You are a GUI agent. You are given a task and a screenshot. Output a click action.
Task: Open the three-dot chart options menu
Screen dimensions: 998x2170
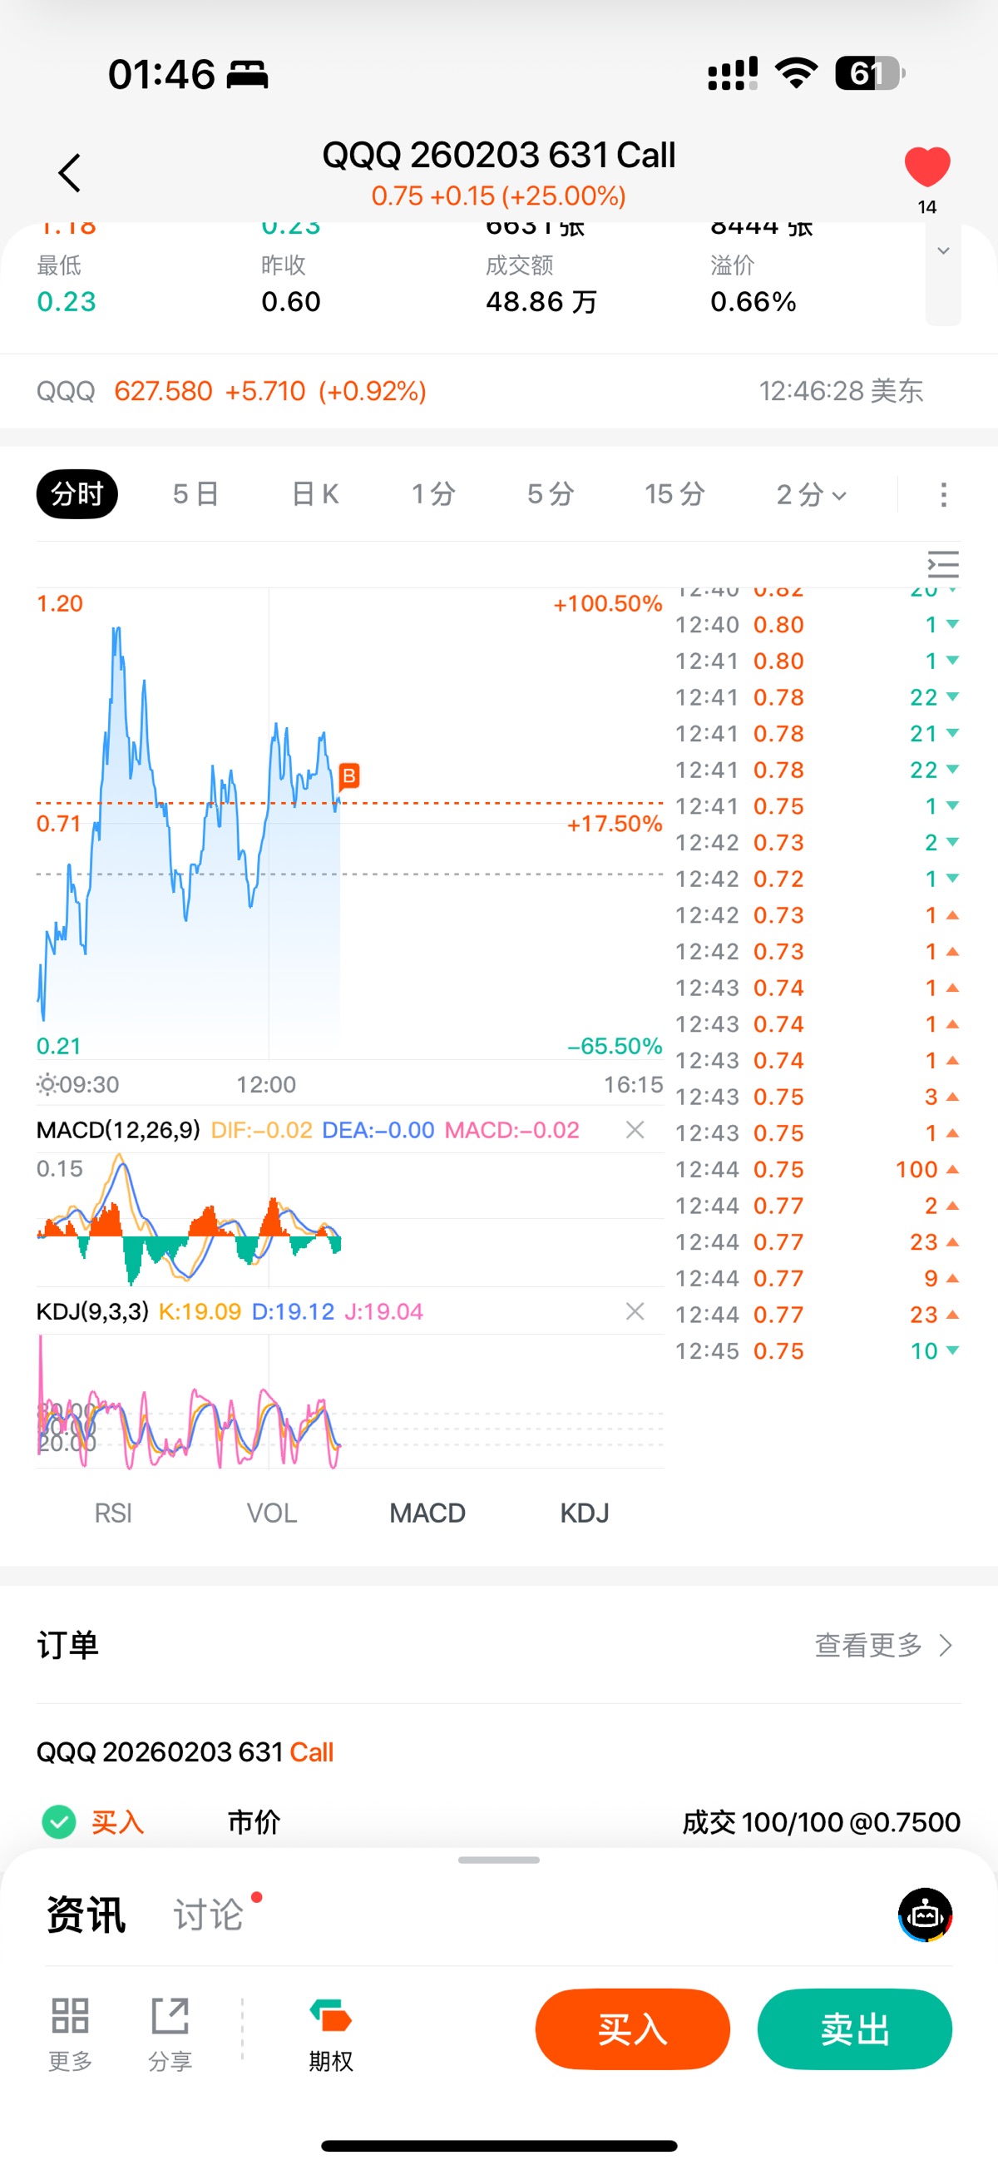point(943,494)
